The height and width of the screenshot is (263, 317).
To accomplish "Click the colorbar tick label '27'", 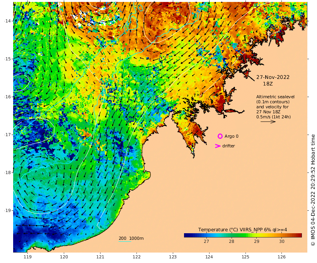I will coord(206,241).
